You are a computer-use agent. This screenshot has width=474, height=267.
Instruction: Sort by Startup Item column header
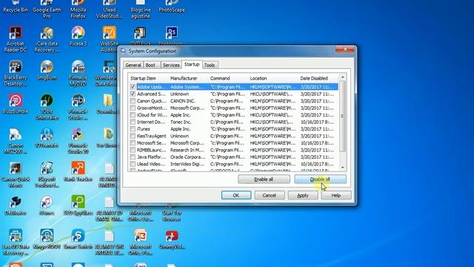tap(148, 78)
